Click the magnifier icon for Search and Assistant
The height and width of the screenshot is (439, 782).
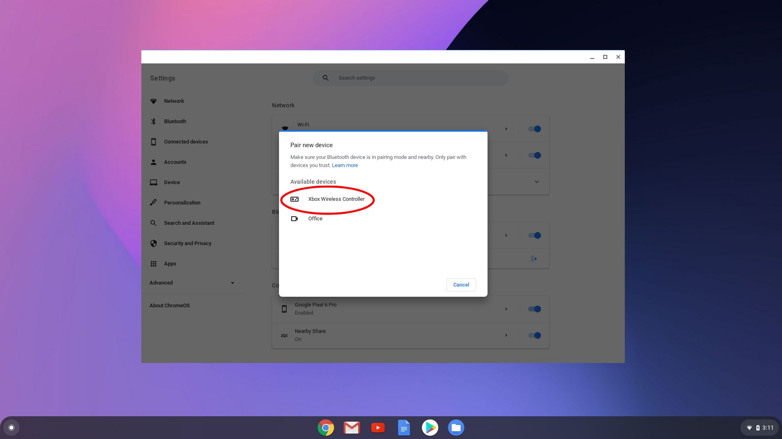154,223
